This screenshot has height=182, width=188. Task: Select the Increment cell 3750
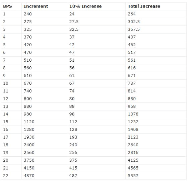(x=29, y=160)
